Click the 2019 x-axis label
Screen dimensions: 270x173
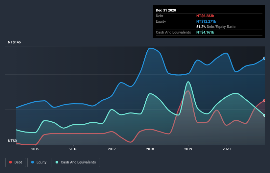click(x=188, y=149)
